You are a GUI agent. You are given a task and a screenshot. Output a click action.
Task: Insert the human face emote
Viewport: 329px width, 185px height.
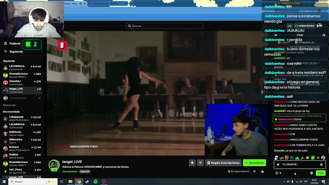pyautogui.click(x=287, y=158)
